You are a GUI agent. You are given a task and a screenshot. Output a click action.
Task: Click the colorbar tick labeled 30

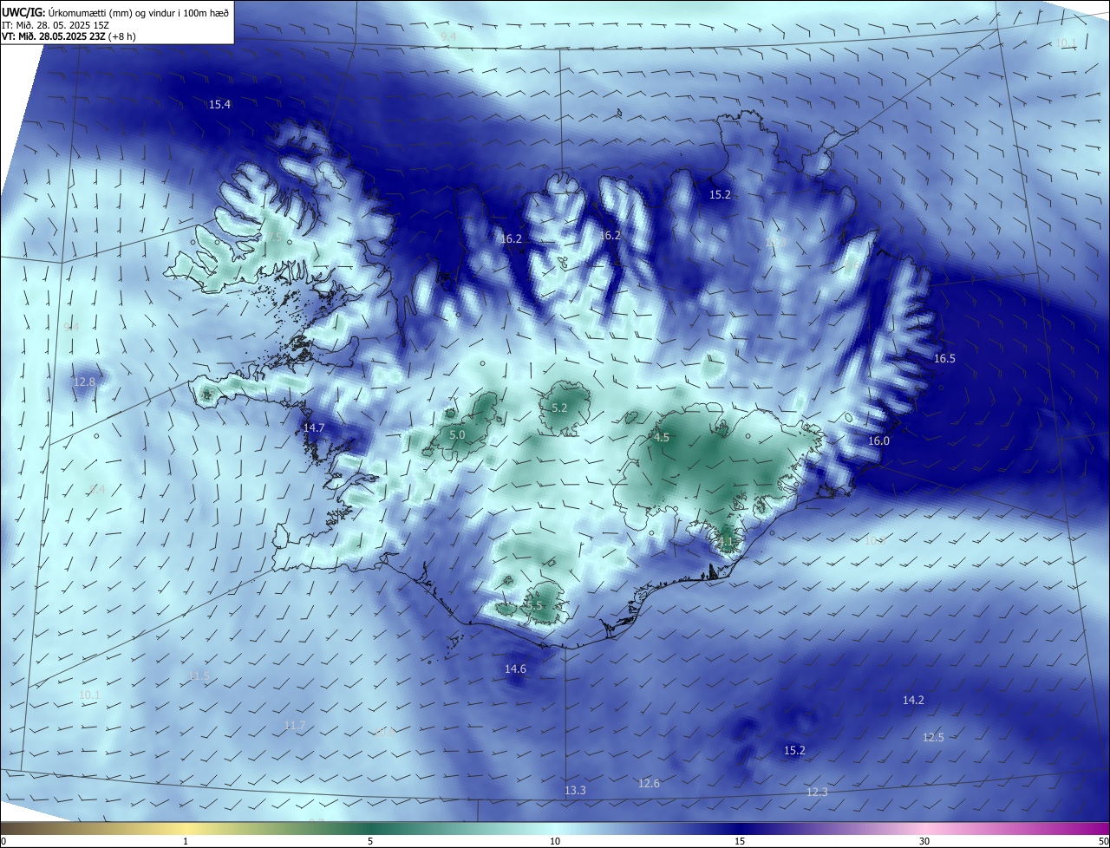coord(924,841)
